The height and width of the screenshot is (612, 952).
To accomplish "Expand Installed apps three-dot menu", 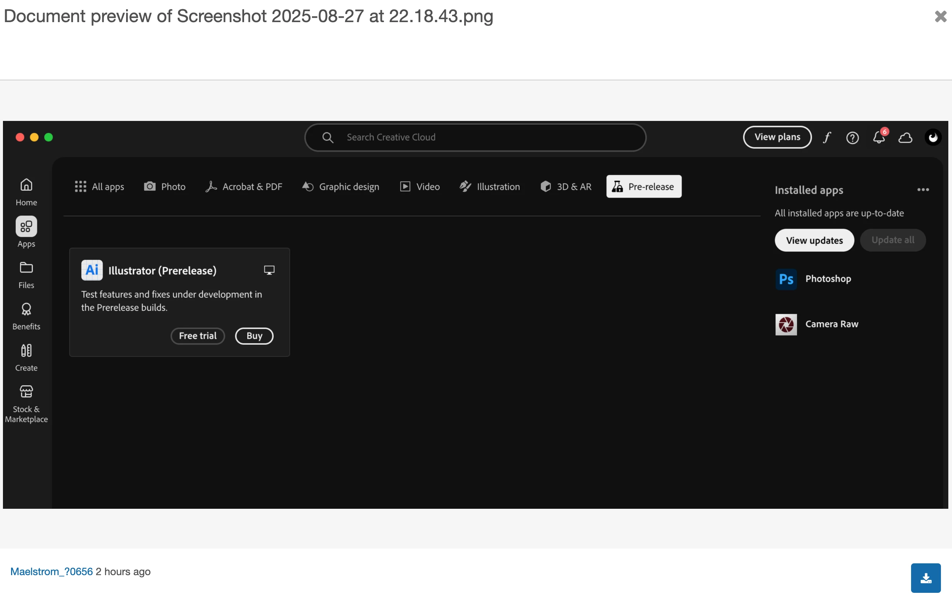I will 923,190.
